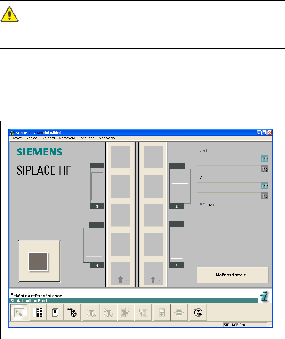Select feeder location 1
The image size is (285, 339).
176,245
